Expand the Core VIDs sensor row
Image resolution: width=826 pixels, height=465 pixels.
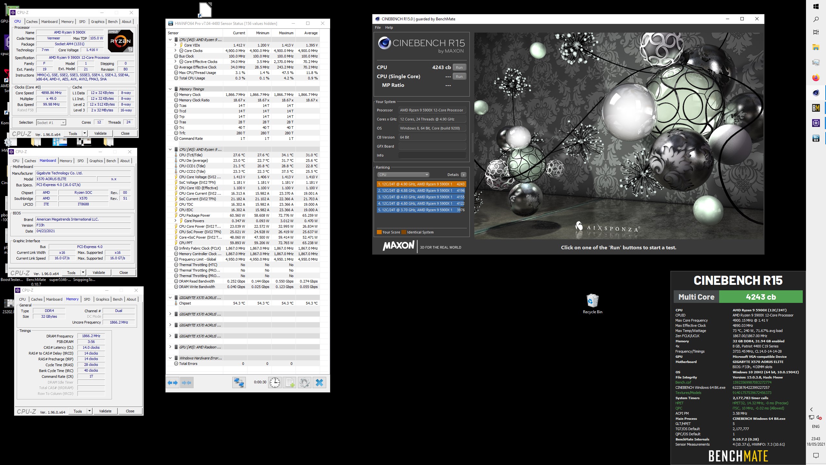click(x=176, y=45)
